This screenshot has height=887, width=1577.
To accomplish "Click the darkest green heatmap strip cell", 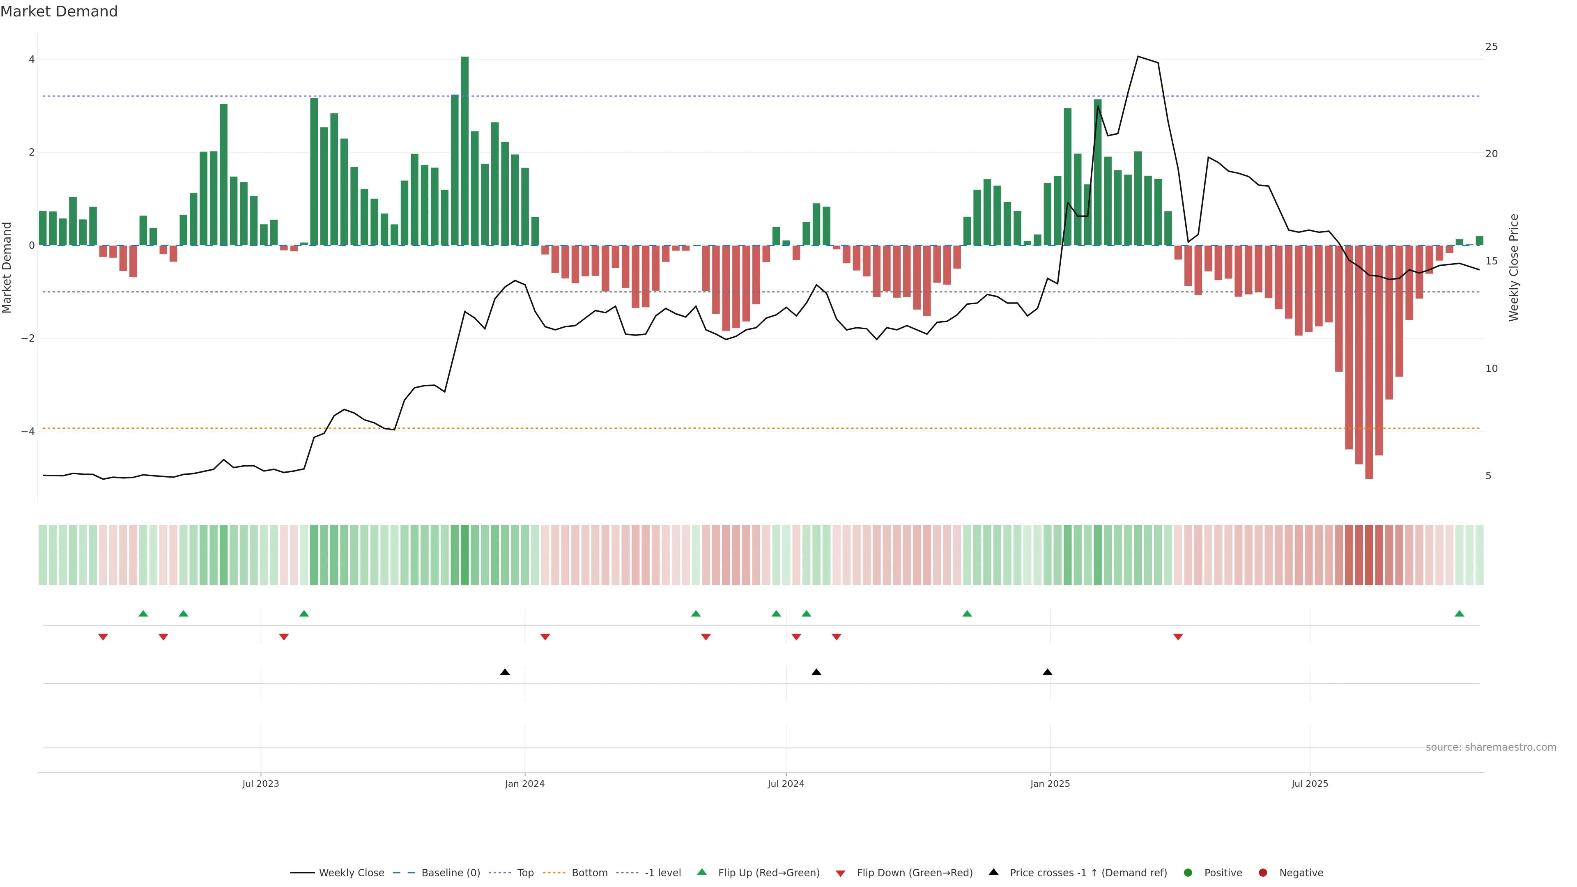I will pos(464,555).
